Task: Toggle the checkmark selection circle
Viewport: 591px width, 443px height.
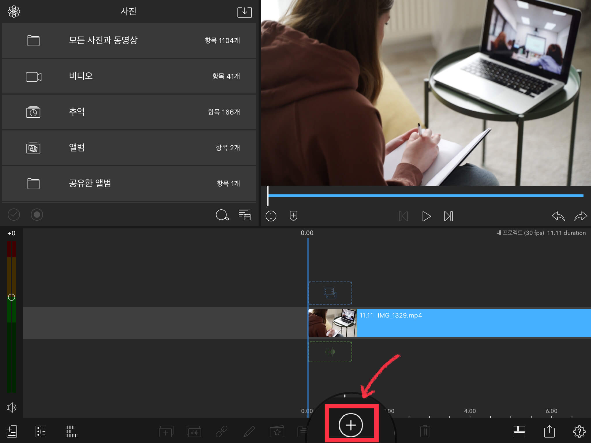Action: [14, 215]
